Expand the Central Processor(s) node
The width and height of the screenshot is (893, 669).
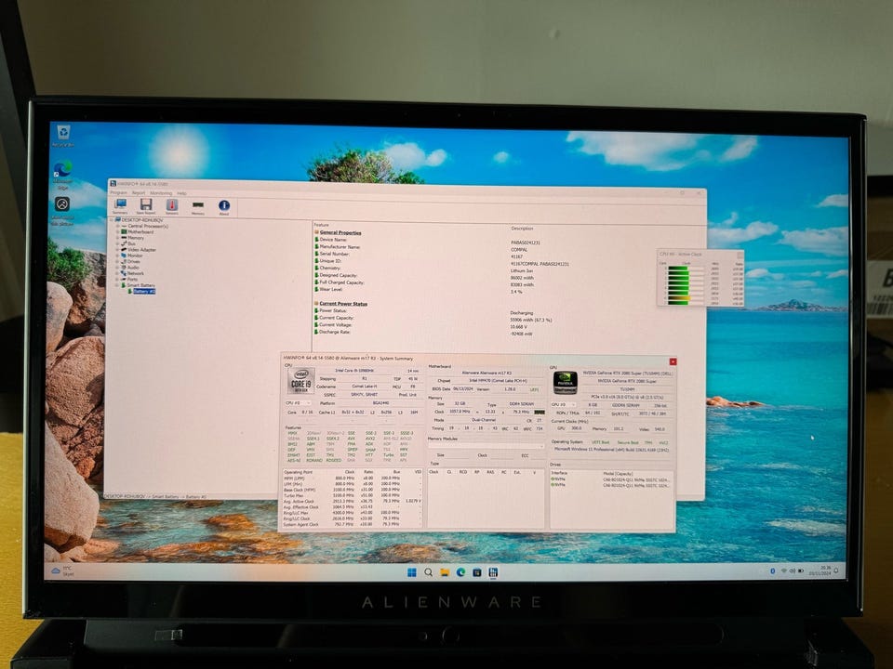tap(117, 226)
